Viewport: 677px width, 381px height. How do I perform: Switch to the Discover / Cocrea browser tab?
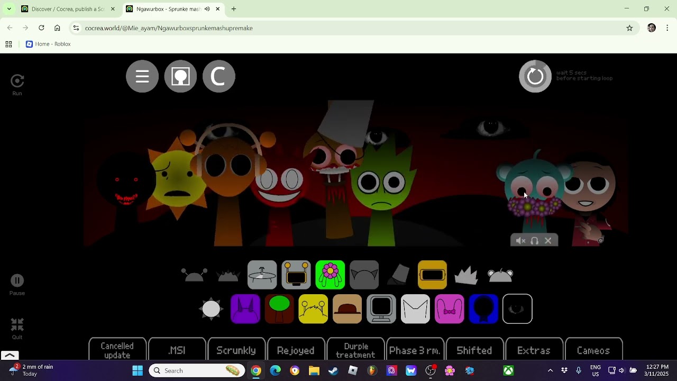click(69, 9)
